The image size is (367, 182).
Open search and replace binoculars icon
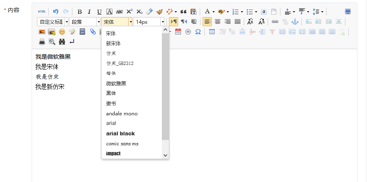(62, 42)
